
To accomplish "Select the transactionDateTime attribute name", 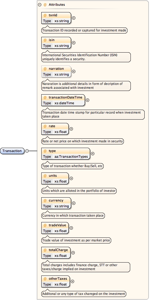I will [x=65, y=97].
